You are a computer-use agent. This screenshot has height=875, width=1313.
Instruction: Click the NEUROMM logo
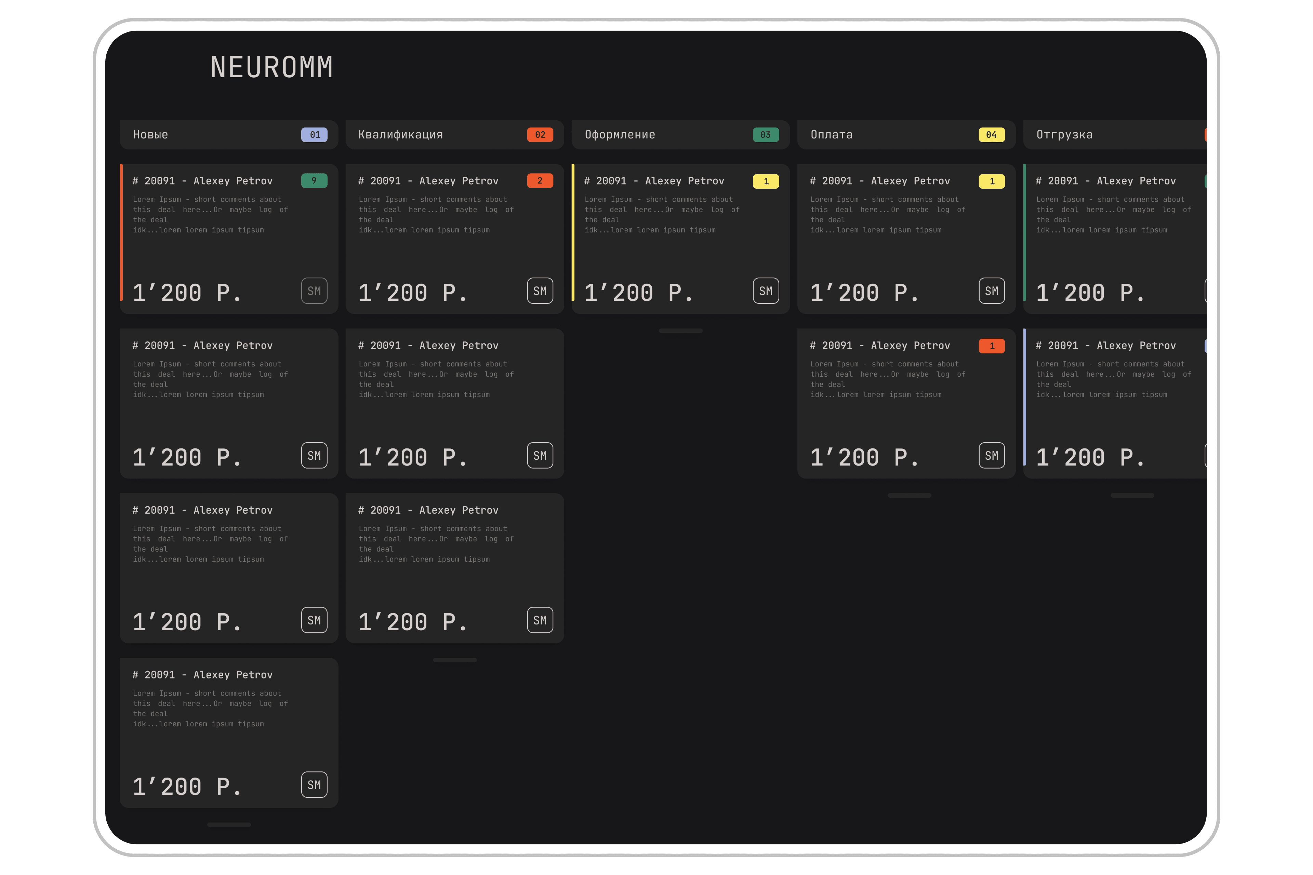point(271,68)
